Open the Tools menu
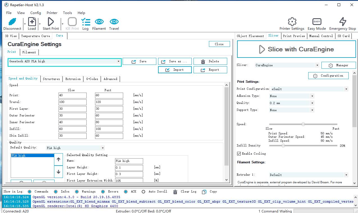Viewport: 358px width, 213px height. 67,13
